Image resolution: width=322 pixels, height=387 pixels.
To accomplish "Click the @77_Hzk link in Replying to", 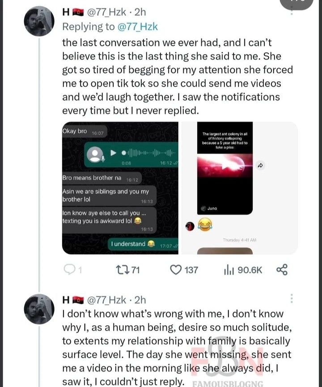I will [x=137, y=26].
